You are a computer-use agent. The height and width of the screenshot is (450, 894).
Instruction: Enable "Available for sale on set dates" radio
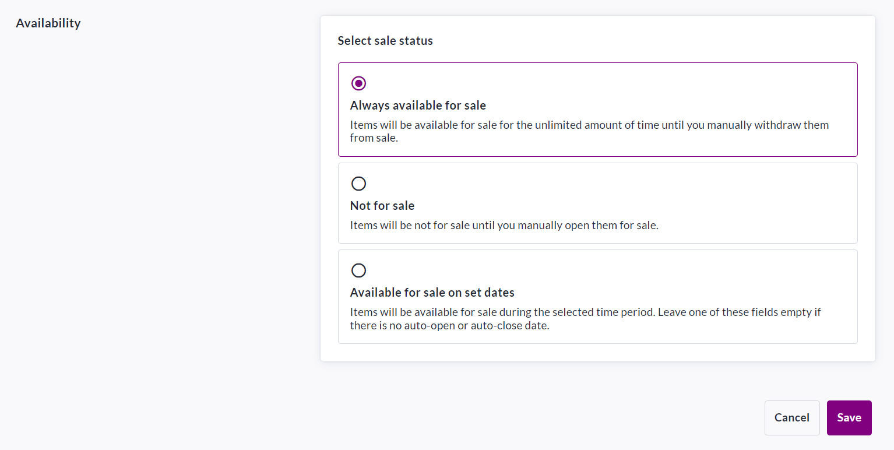click(x=359, y=270)
